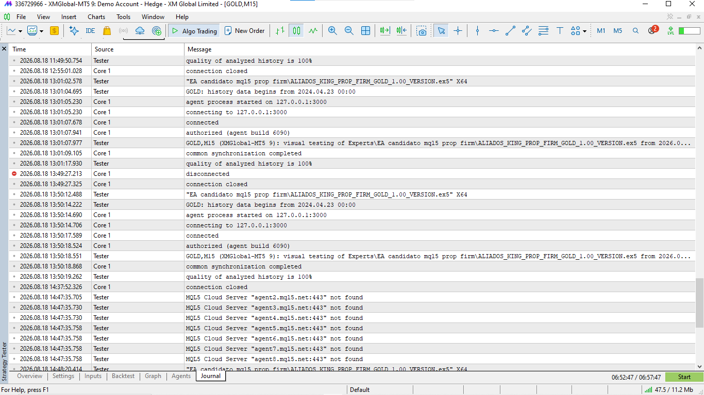
Task: Select the trendline drawing tool
Action: 510,31
